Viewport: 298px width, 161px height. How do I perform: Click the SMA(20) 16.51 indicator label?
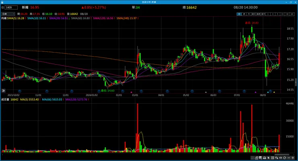(58, 18)
